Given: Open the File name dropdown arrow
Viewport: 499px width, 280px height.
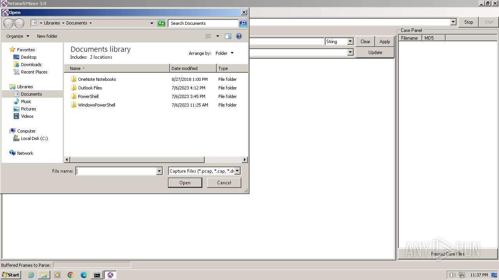Looking at the screenshot, I should pyautogui.click(x=159, y=171).
